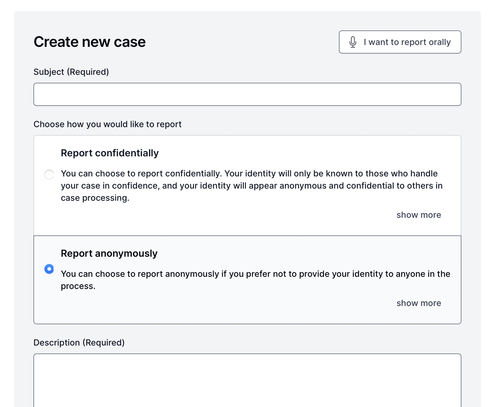The image size is (493, 407).
Task: Click inside the empty Description field
Action: (x=247, y=380)
